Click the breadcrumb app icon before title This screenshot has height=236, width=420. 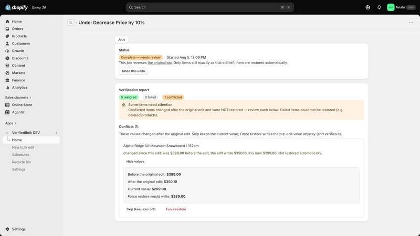pos(71,23)
